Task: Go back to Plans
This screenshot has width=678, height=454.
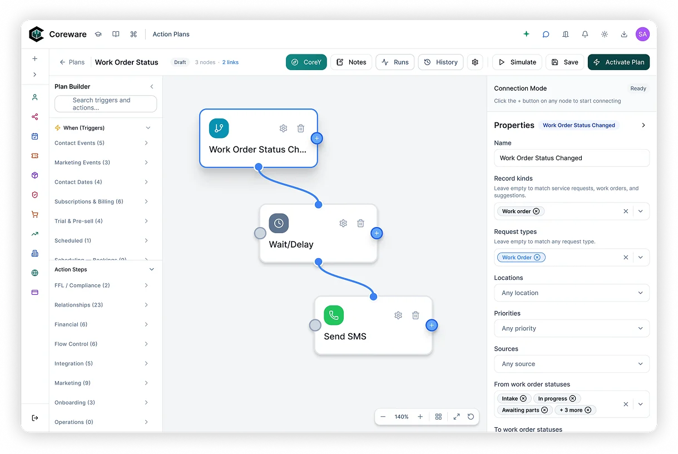Action: (72, 62)
